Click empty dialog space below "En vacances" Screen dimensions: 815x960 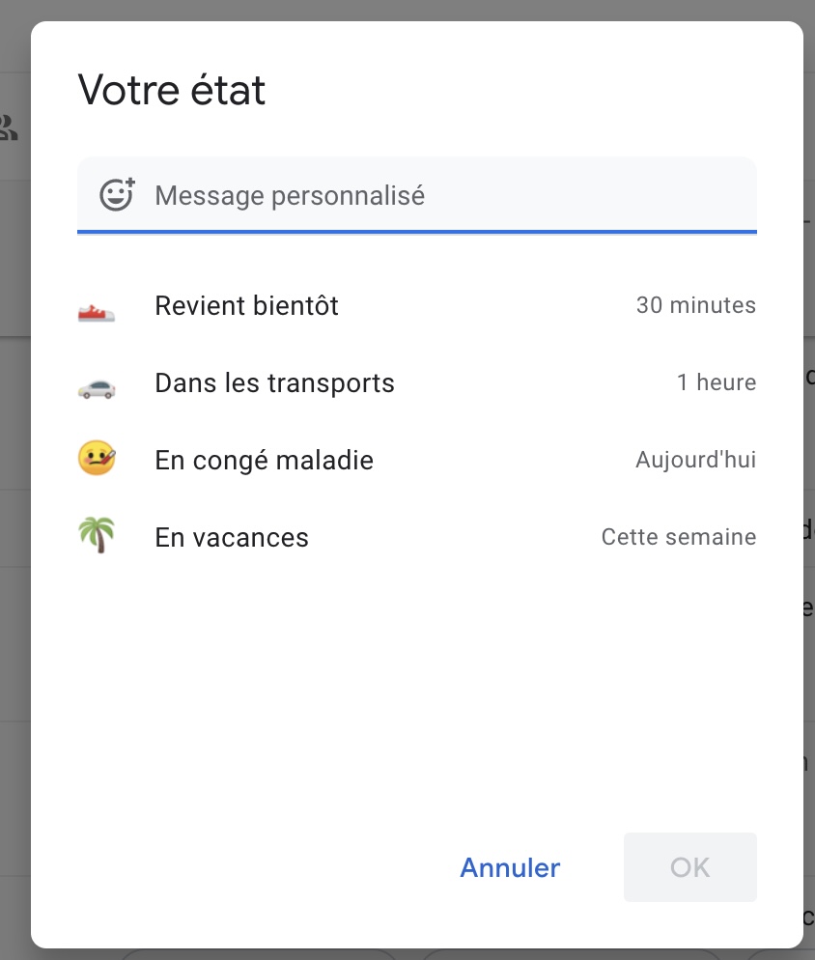[x=416, y=695]
